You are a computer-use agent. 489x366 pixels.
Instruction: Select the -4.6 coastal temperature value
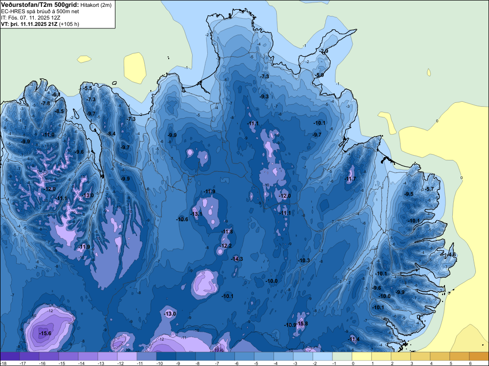coord(451,254)
